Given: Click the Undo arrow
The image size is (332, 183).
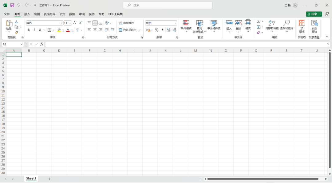Looking at the screenshot, I should click(18, 5).
